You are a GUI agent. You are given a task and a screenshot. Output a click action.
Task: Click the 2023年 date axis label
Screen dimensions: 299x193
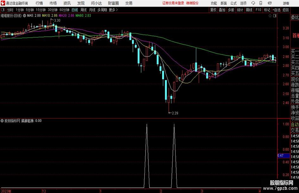6,191
